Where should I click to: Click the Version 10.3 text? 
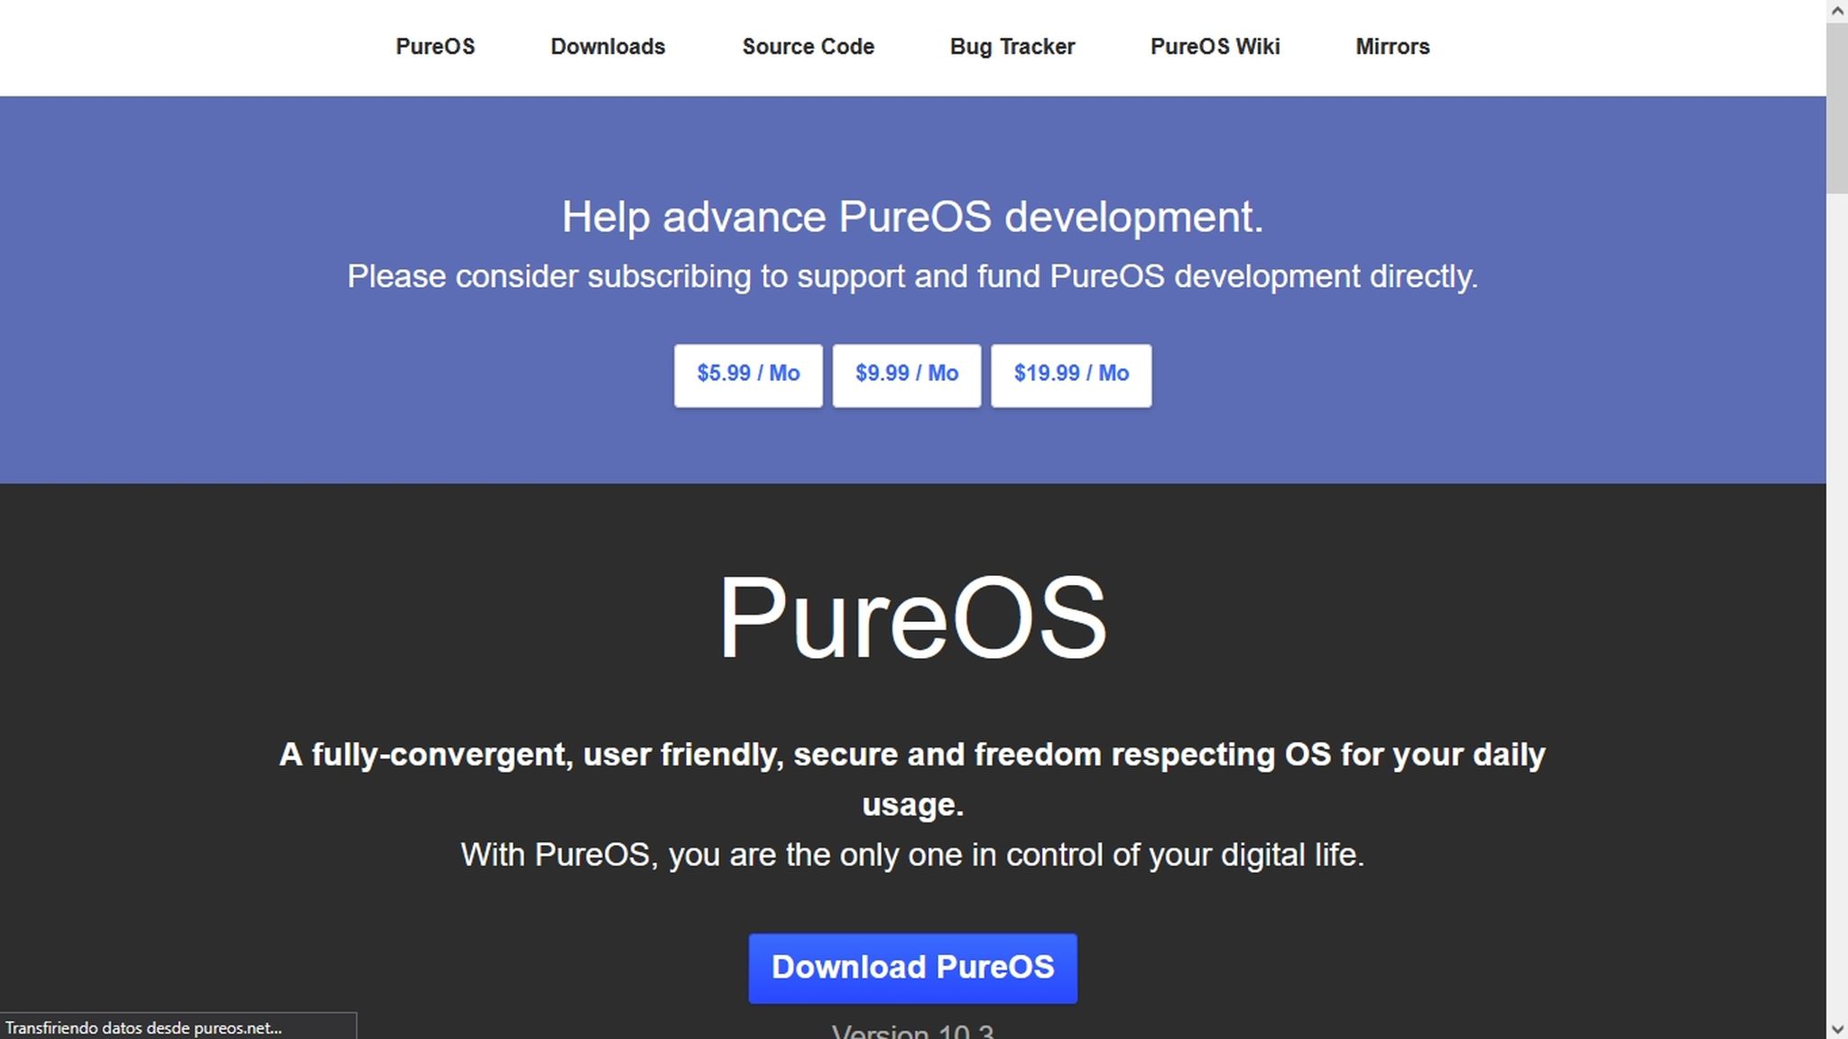point(911,1031)
